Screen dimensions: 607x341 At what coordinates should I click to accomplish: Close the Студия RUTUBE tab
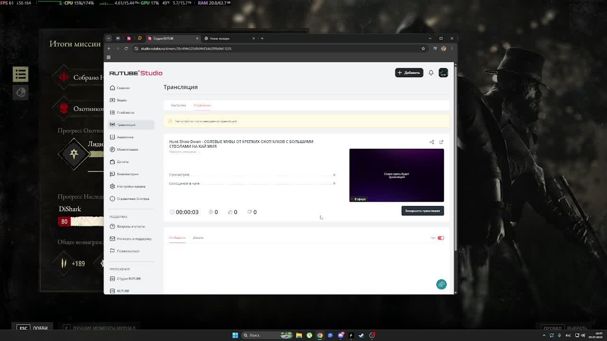197,38
